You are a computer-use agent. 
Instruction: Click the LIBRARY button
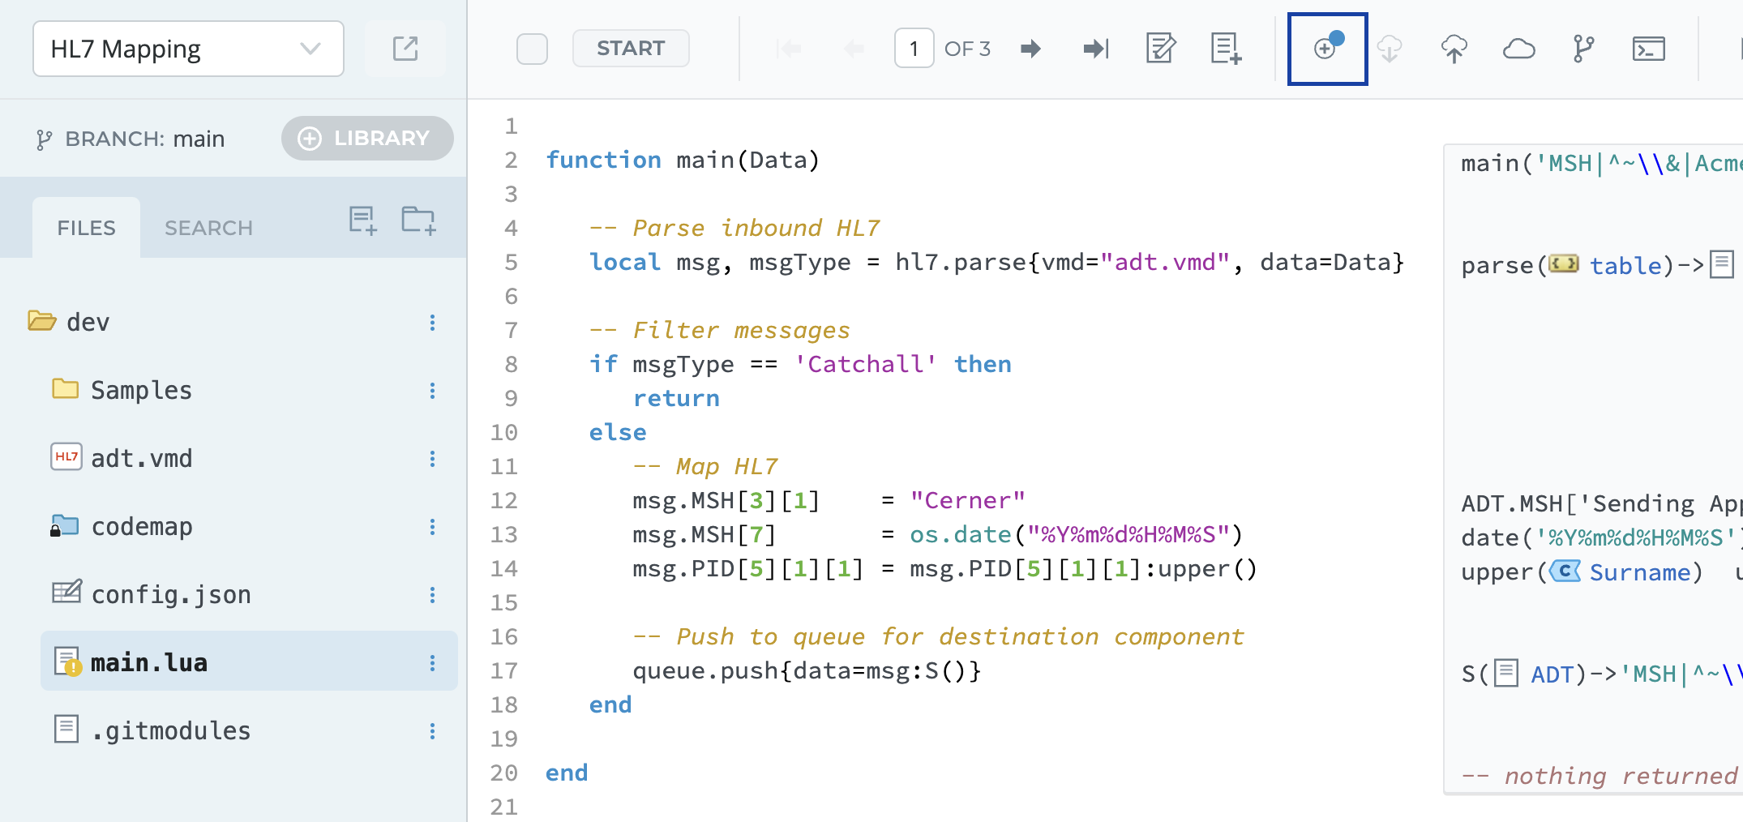[x=366, y=139]
